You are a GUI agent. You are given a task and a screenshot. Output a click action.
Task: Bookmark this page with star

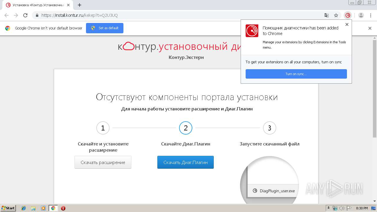336,15
